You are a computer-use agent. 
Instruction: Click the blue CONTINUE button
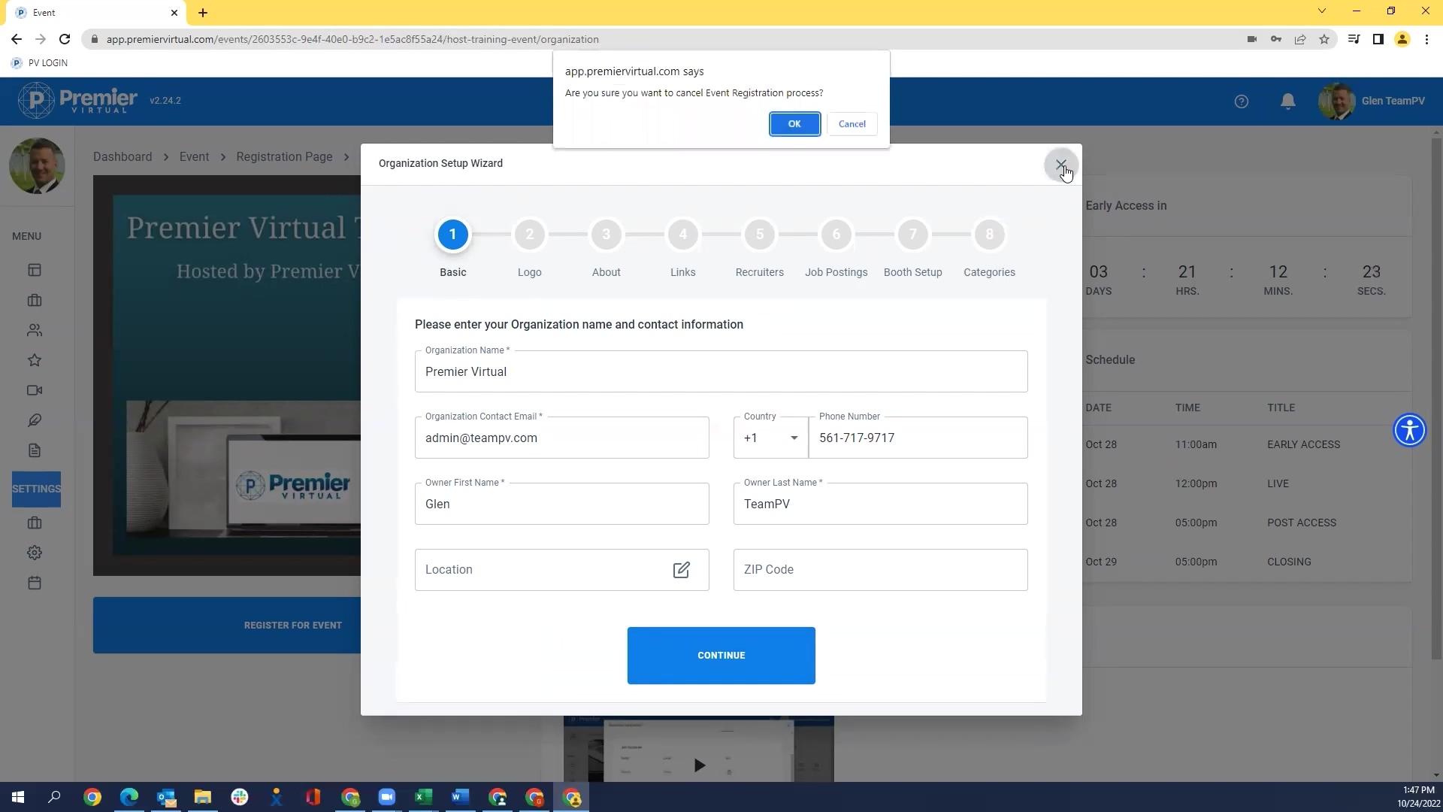pyautogui.click(x=721, y=656)
